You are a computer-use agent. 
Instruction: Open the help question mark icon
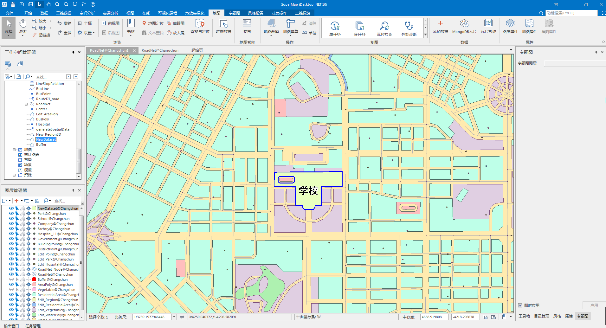coord(93,4)
